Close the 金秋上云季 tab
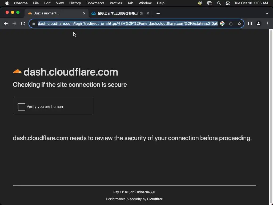Image resolution: width=273 pixels, height=205 pixels. 148,13
